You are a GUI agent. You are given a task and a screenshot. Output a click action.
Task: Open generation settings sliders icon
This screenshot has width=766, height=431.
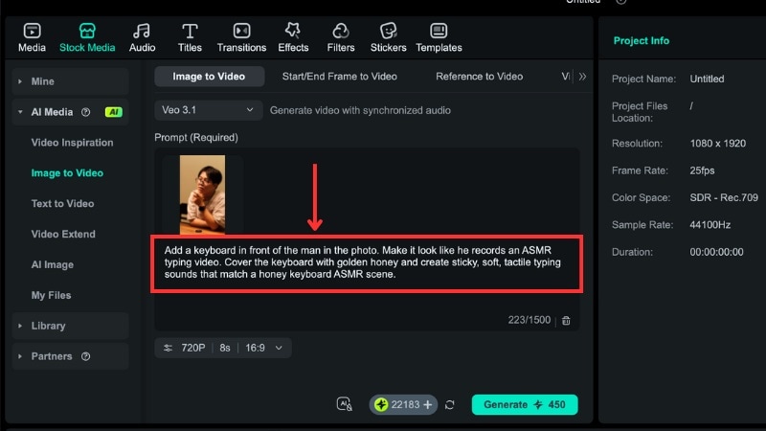[x=168, y=348]
